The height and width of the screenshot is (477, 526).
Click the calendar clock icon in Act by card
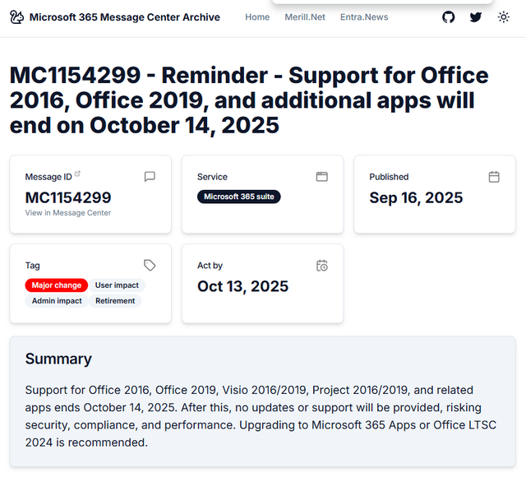pyautogui.click(x=322, y=266)
